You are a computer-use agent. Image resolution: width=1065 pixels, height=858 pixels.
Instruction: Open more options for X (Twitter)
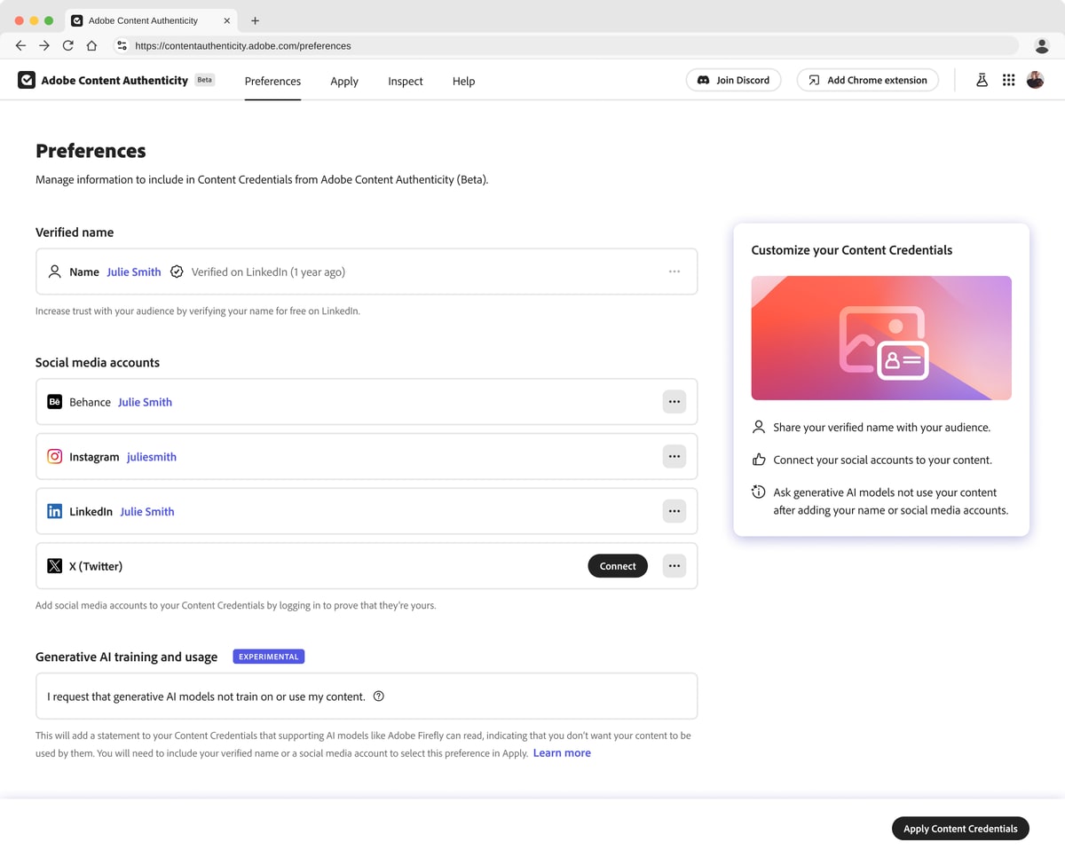[674, 566]
